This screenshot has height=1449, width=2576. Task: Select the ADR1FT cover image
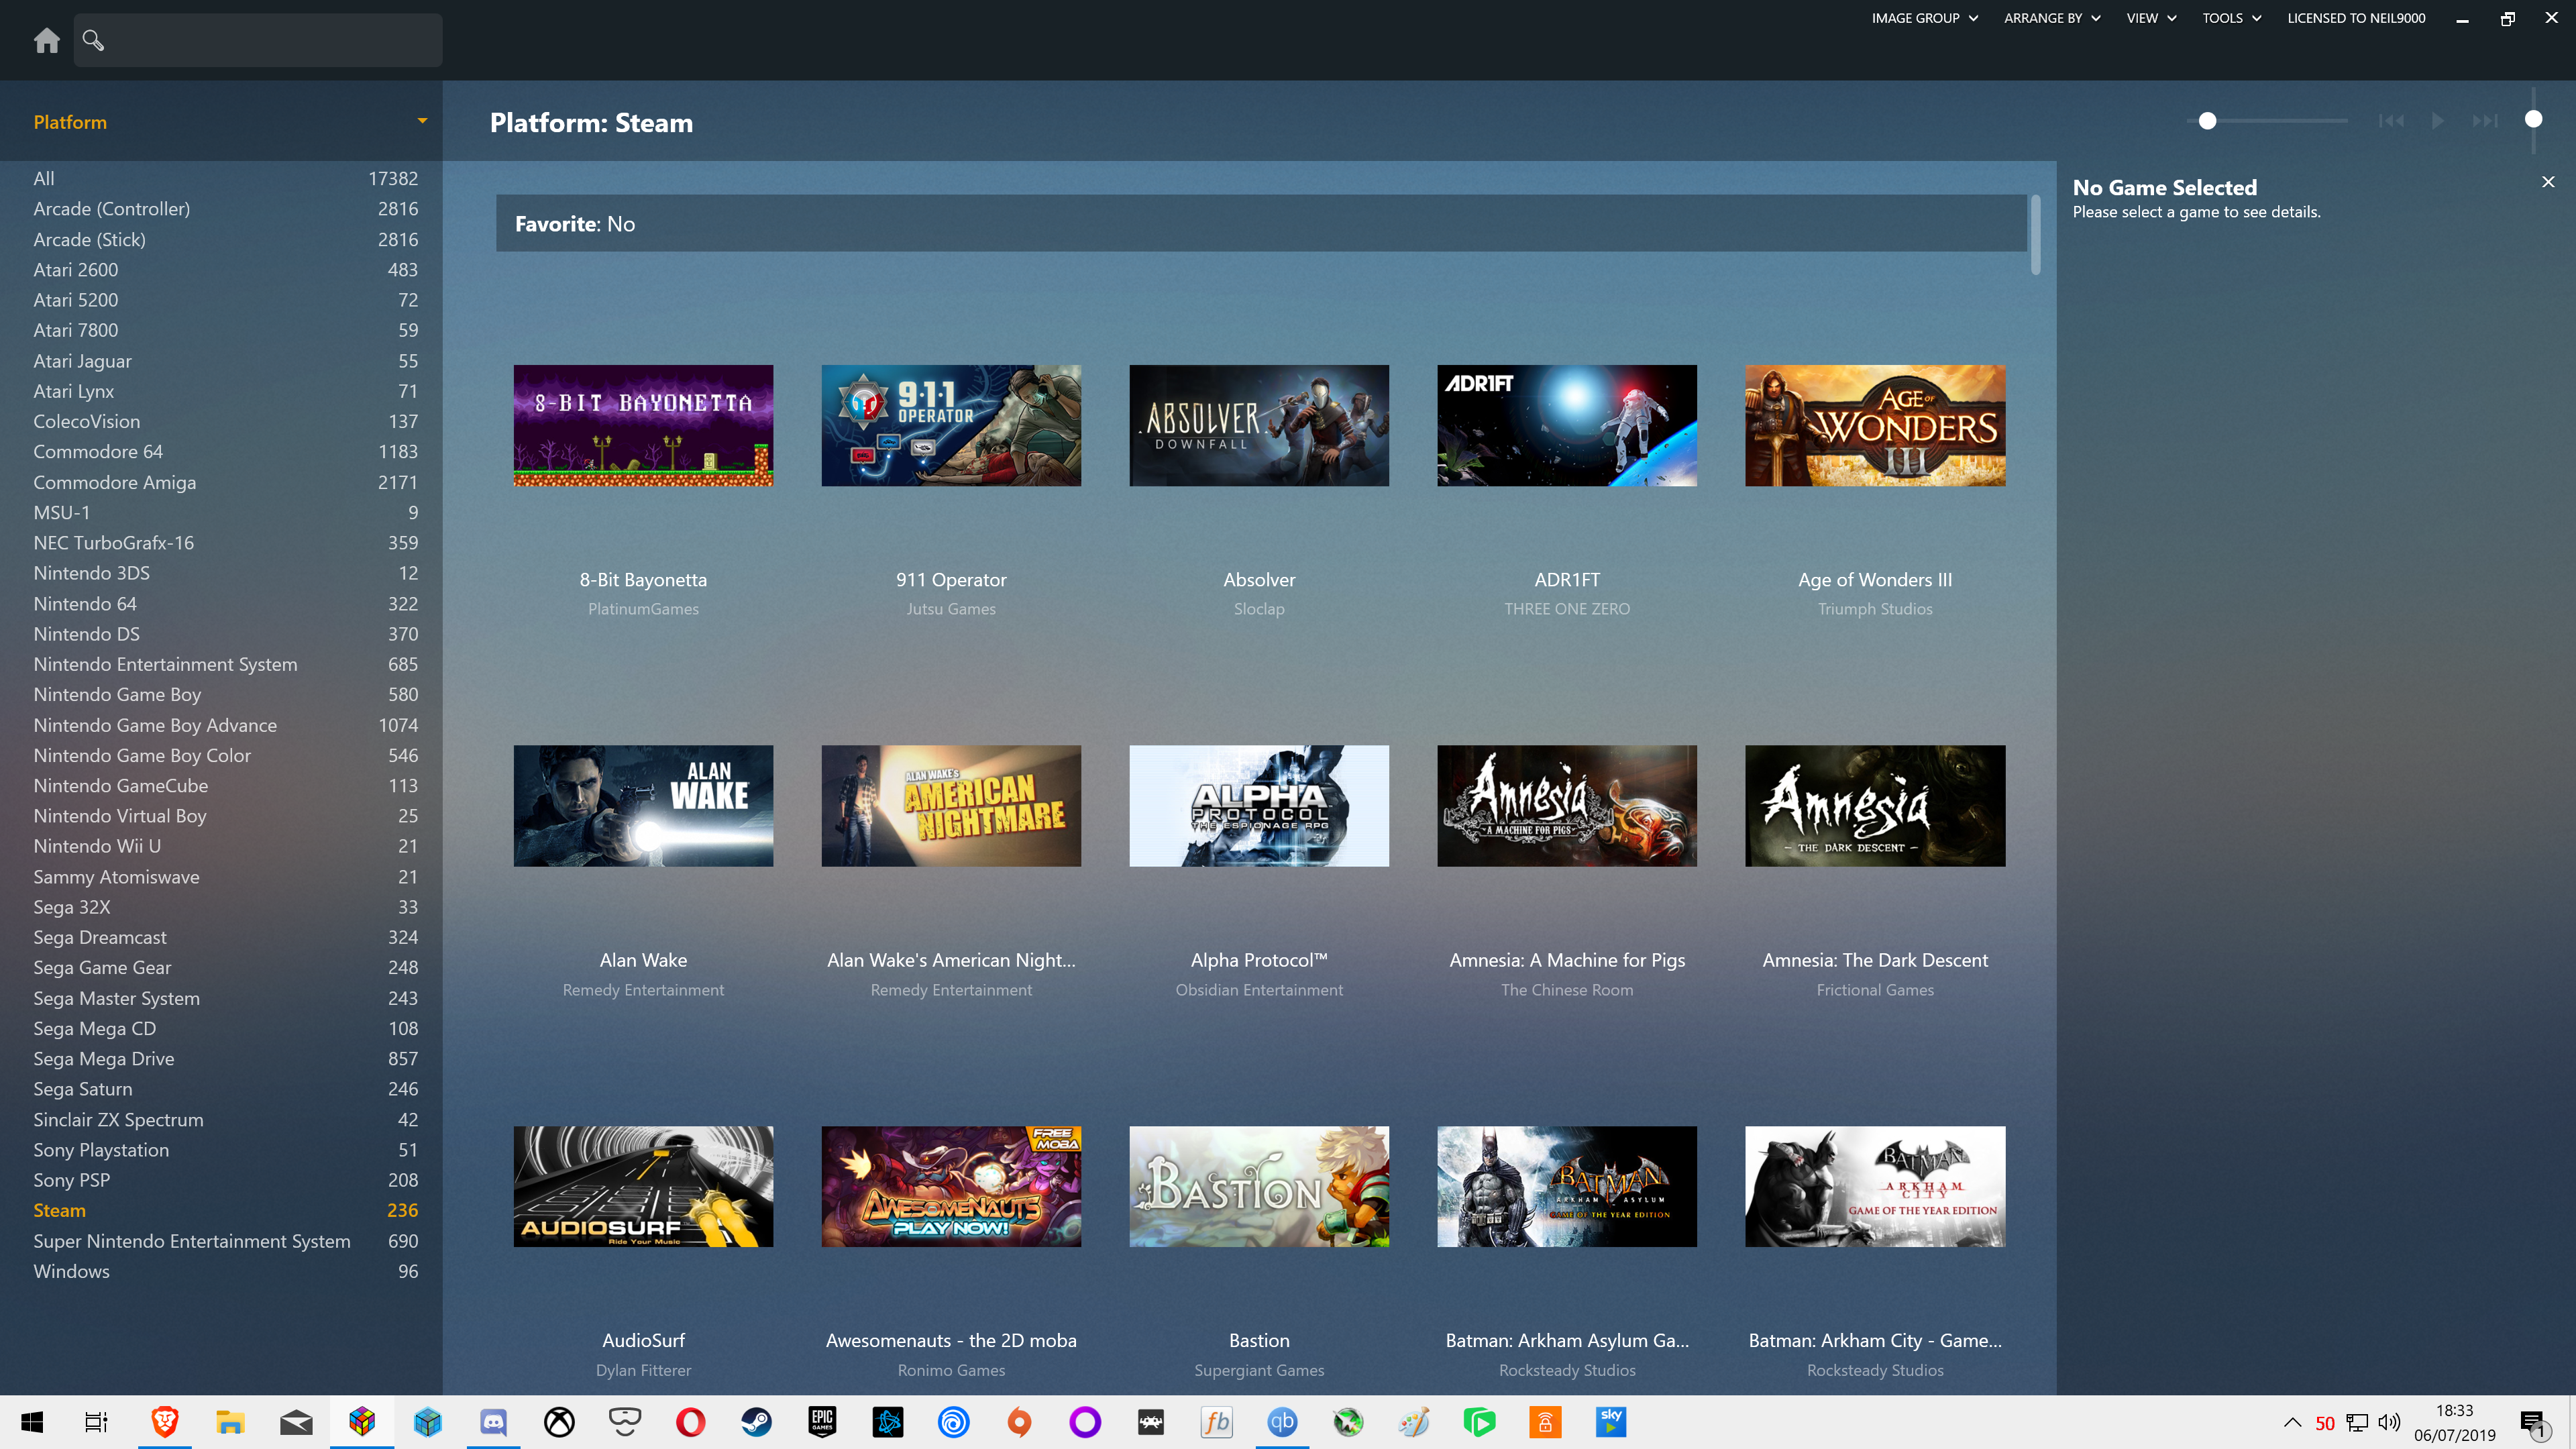(1567, 425)
